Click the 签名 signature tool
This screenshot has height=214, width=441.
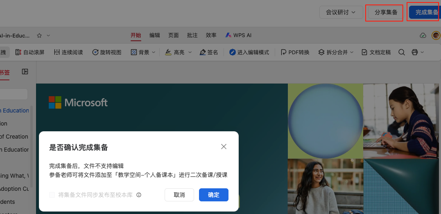point(209,52)
